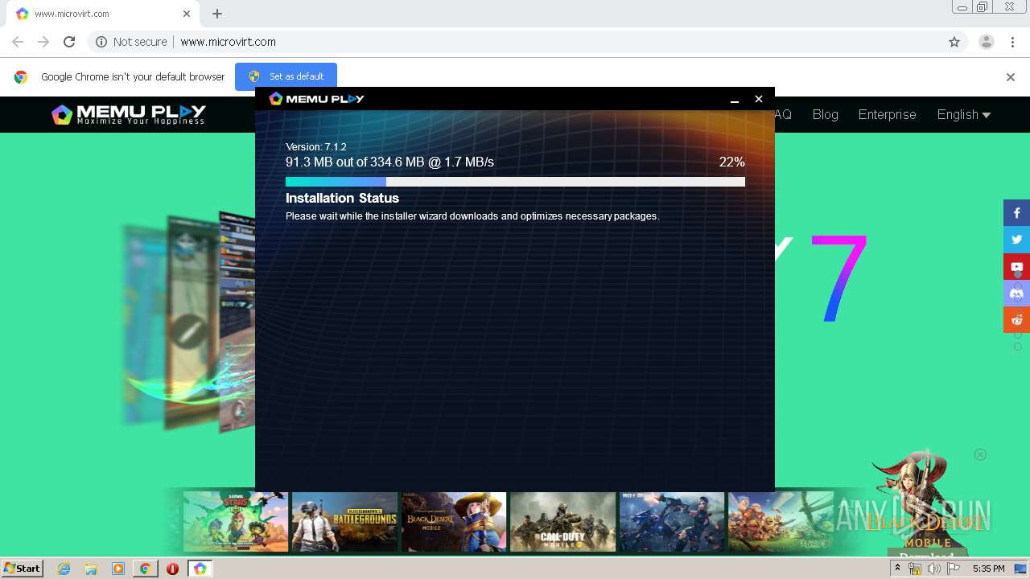Open the PUBG Battlegrounds game thumbnail

coord(344,521)
